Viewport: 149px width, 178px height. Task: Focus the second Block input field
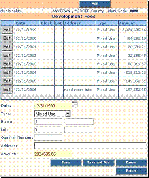(79, 122)
